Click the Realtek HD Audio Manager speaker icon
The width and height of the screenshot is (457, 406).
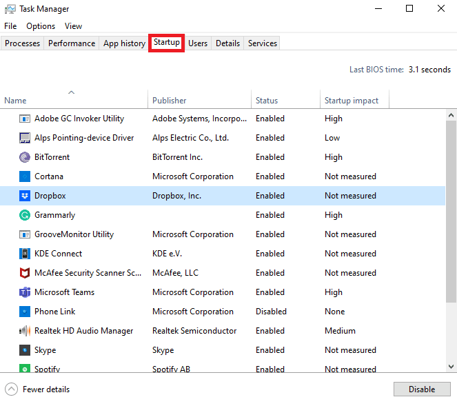click(25, 331)
